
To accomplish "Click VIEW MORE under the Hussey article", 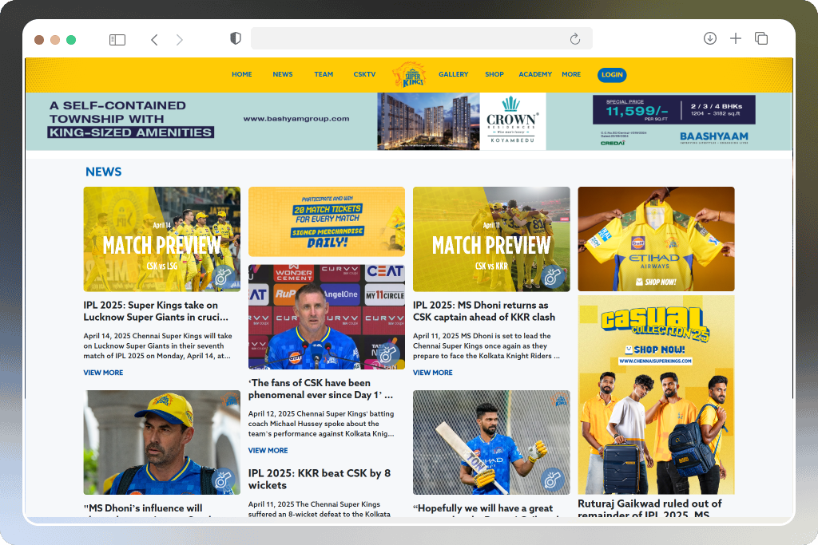I will (x=268, y=450).
